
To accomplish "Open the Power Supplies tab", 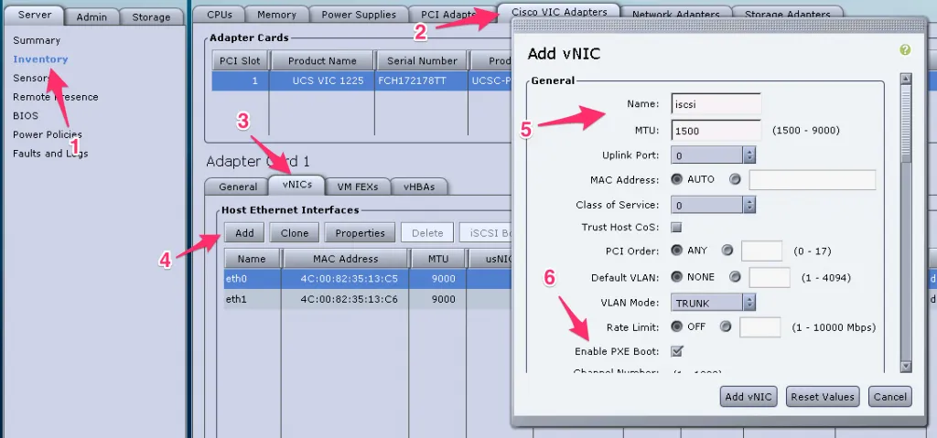I will tap(359, 15).
